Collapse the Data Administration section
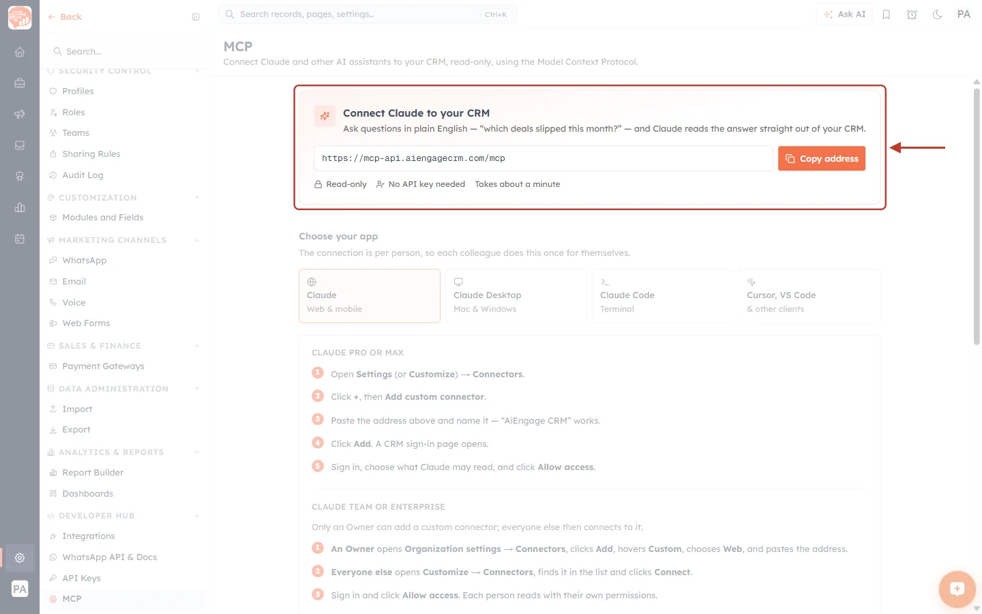The width and height of the screenshot is (982, 614). pyautogui.click(x=196, y=389)
